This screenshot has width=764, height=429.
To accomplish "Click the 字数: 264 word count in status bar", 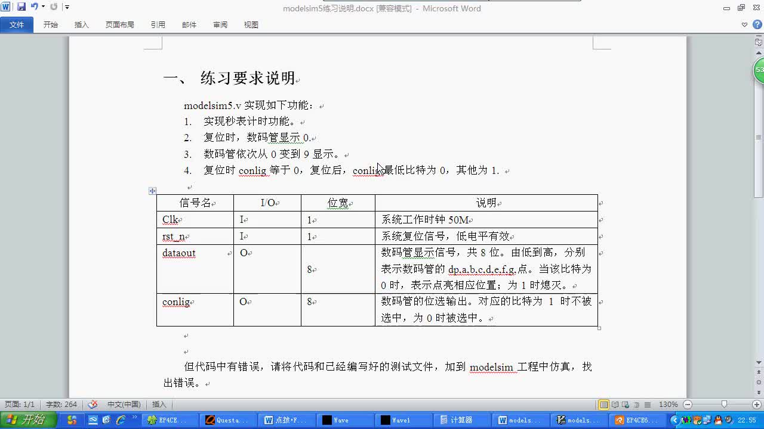I will point(61,405).
